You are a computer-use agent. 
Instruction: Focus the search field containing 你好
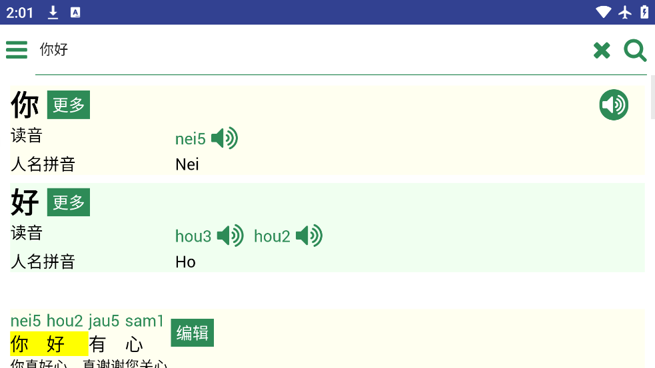[307, 51]
